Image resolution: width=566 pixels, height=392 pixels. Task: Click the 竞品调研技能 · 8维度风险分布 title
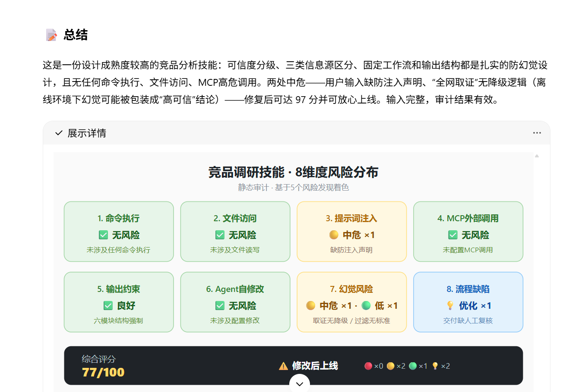tap(294, 172)
